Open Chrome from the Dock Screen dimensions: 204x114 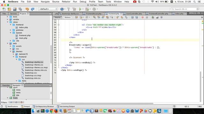[52, 111]
